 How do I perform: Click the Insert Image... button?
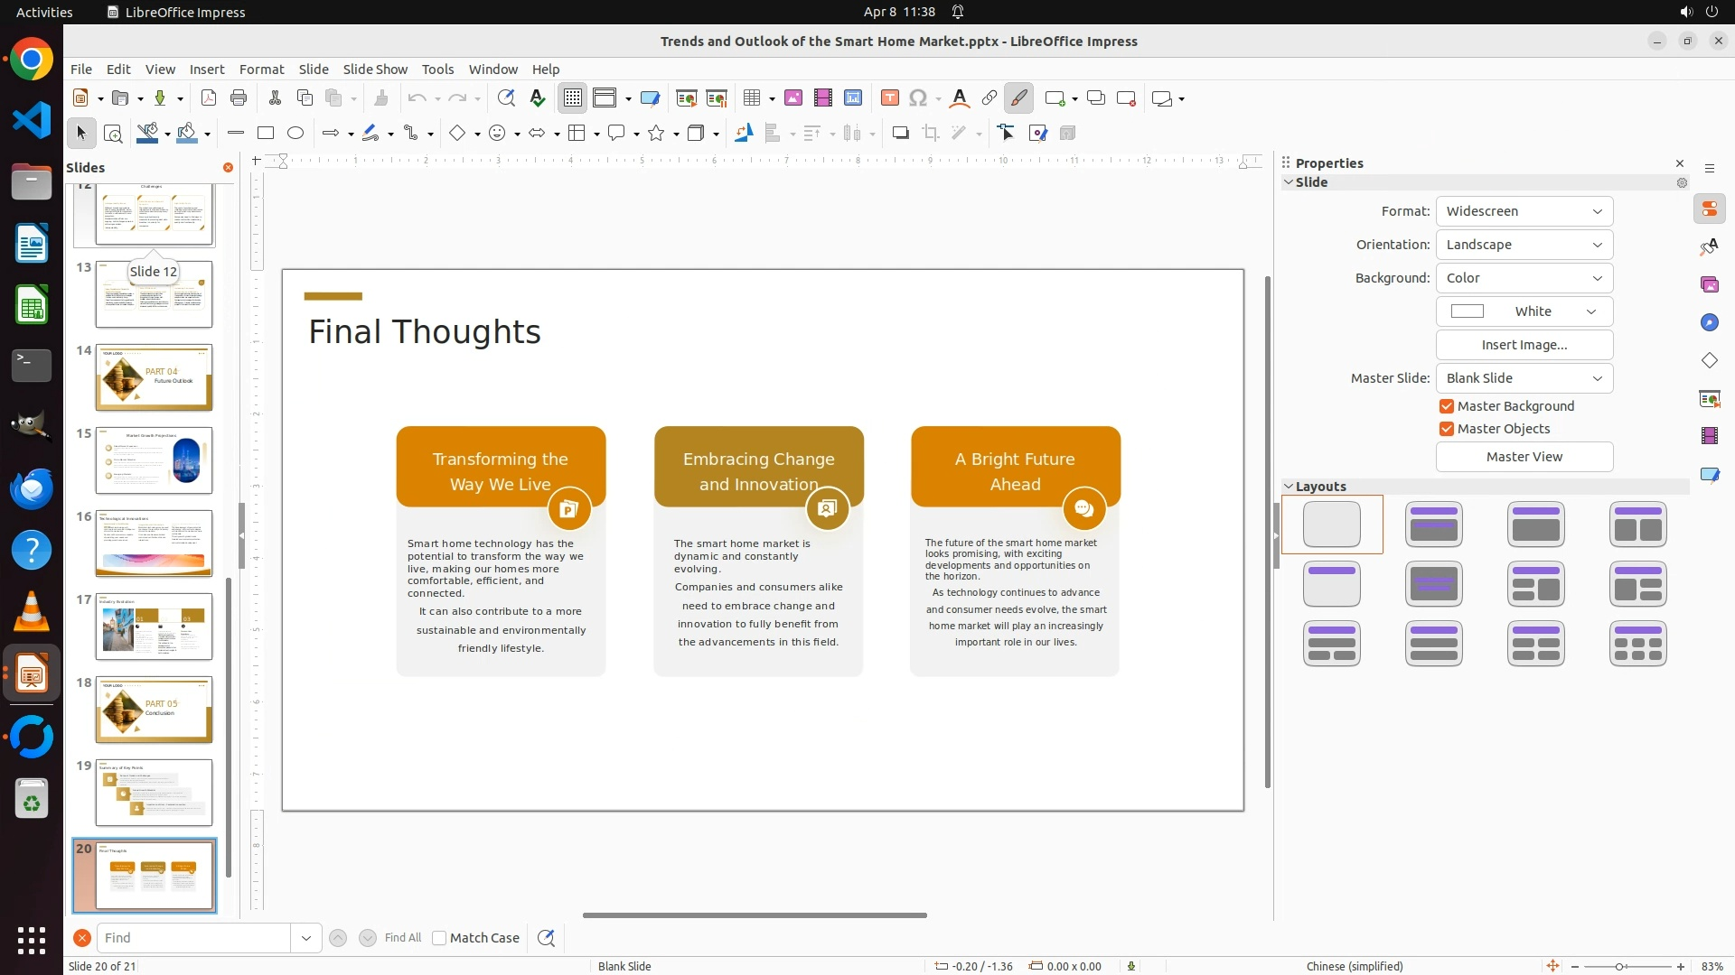1524,345
